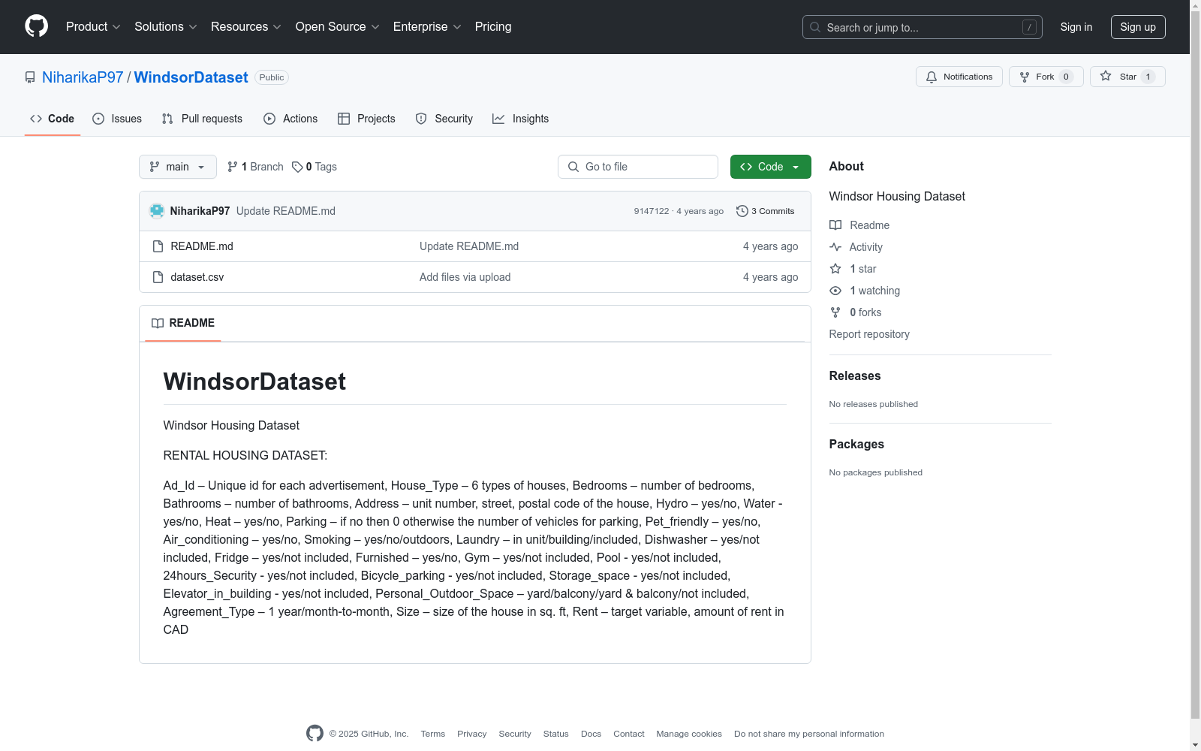
Task: Open the Projects tab
Action: coord(366,119)
